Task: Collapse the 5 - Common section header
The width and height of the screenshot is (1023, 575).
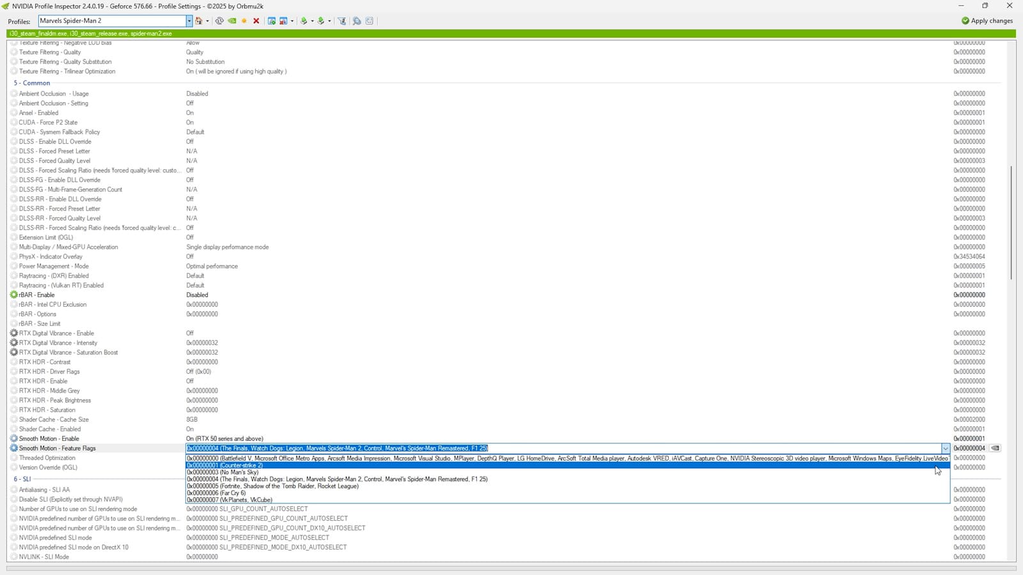Action: 32,83
